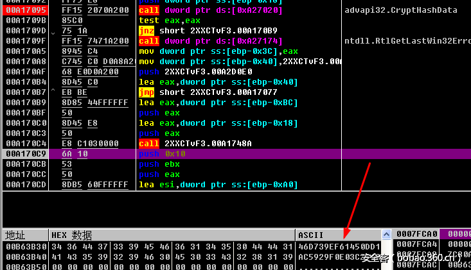Viewport: 471px width, 270px height.
Task: Click the up jump arrow at 00A170B7
Action: 53,93
